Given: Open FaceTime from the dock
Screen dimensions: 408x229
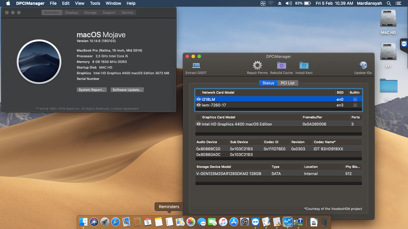Looking at the screenshot, I should click(x=212, y=222).
